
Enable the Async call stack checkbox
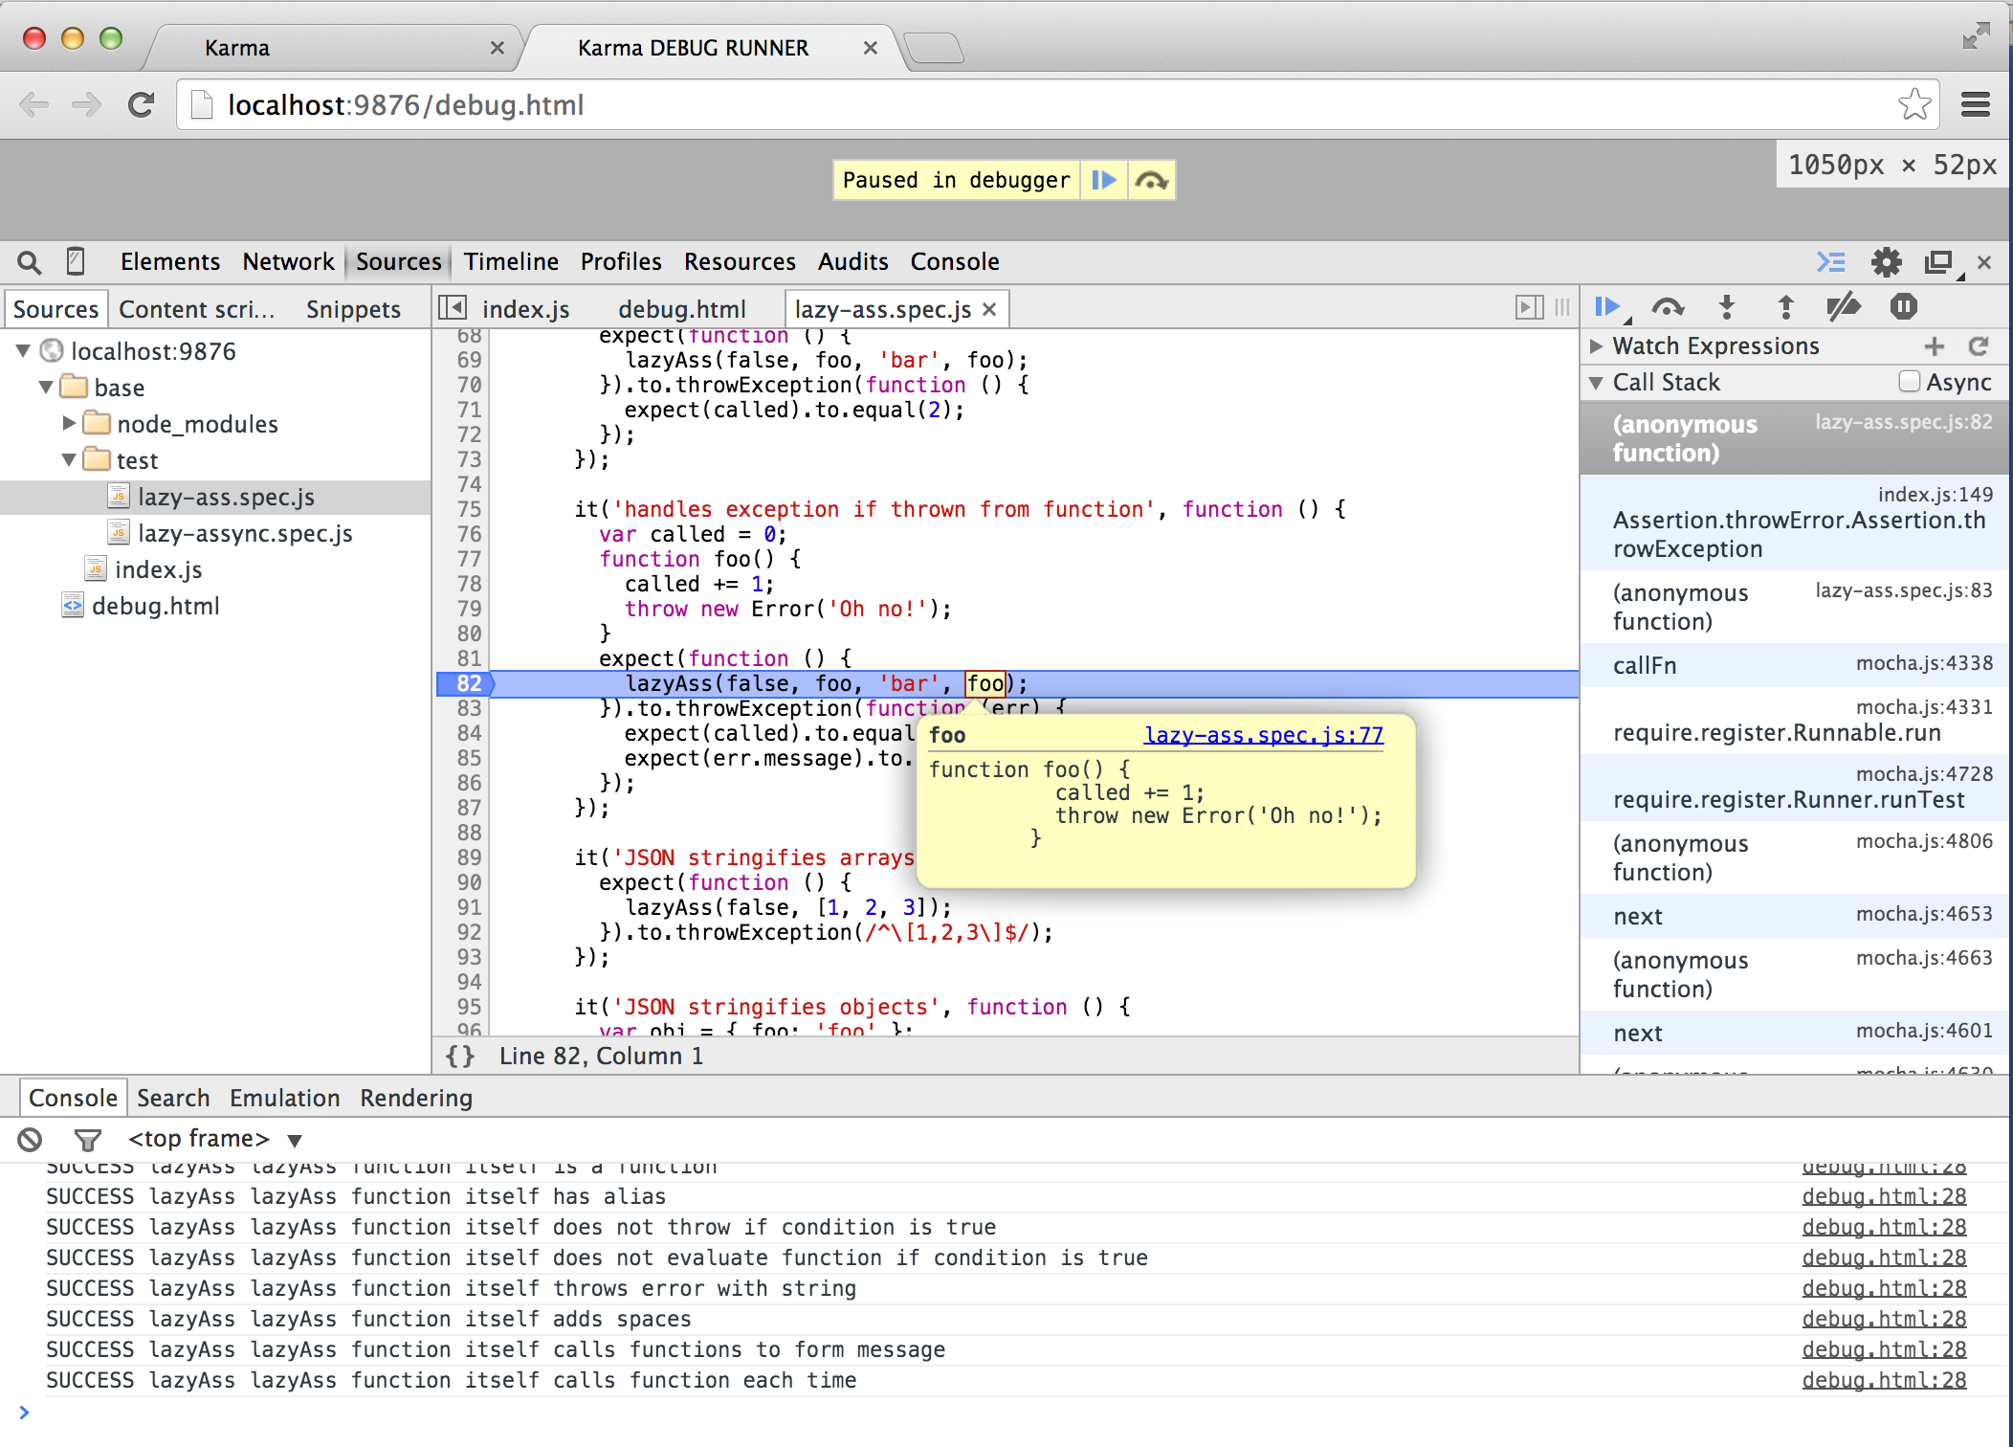(1909, 382)
